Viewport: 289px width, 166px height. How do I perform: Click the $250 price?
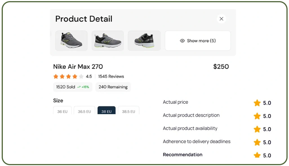pos(221,67)
